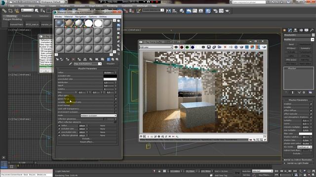This screenshot has width=316, height=177.
Task: Toggle the occluded color map checkbox
Action: tap(59, 129)
